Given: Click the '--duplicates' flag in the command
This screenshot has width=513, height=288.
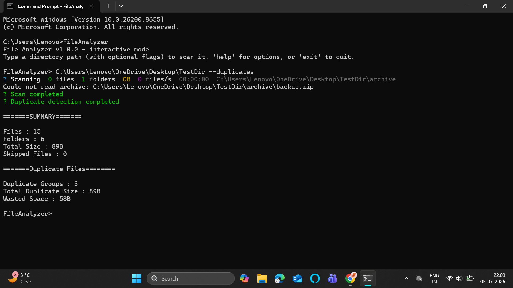Looking at the screenshot, I should (x=231, y=72).
